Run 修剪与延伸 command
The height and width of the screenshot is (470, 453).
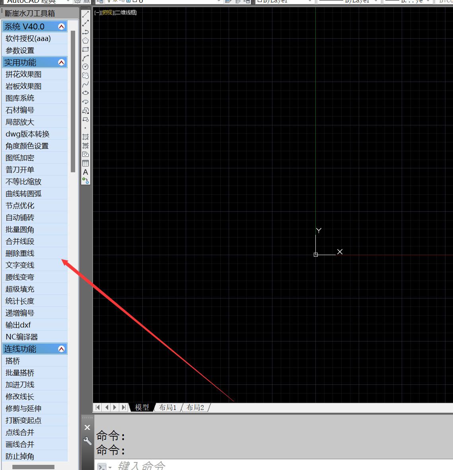click(x=35, y=409)
